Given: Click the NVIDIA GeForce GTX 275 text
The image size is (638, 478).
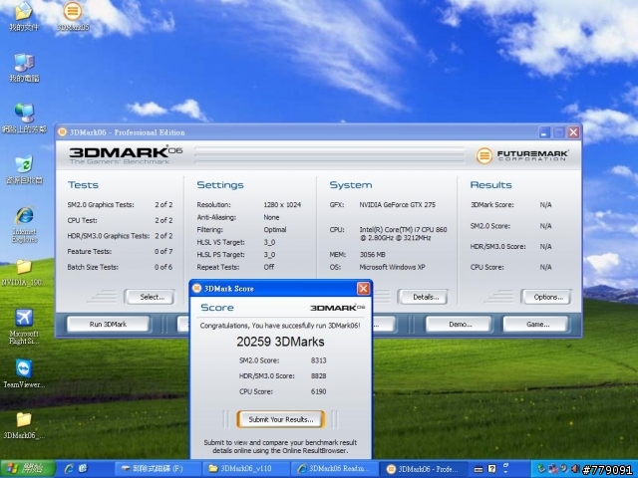Looking at the screenshot, I should (397, 205).
